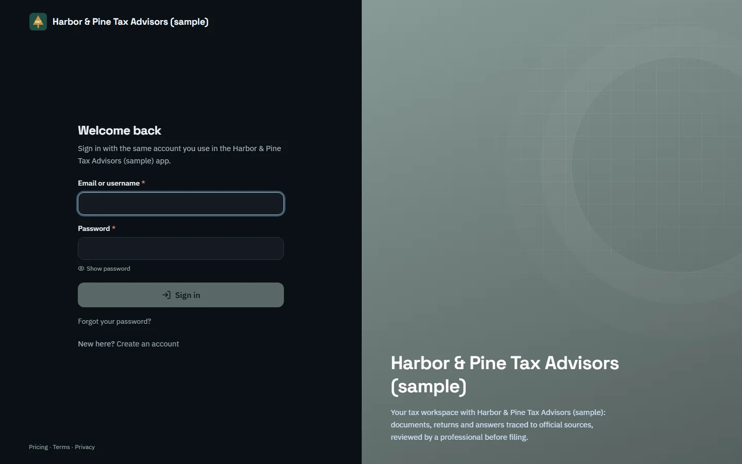Click the Harbor & Pine pine-tree logo icon
Viewport: 742px width, 464px height.
pyautogui.click(x=38, y=22)
